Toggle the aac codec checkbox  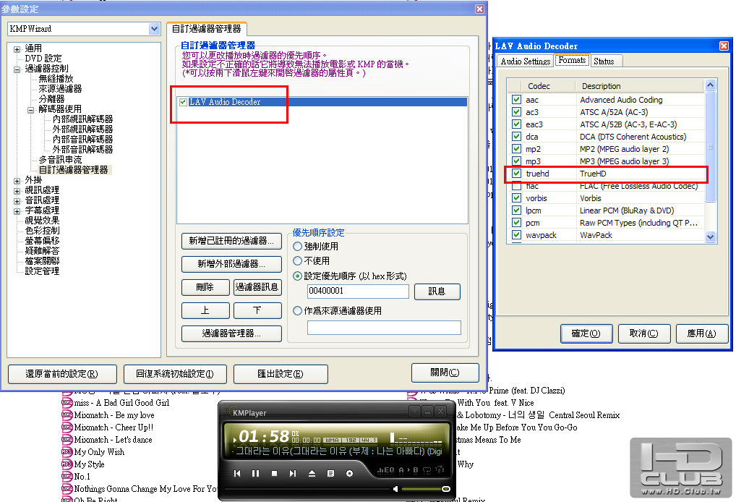516,100
